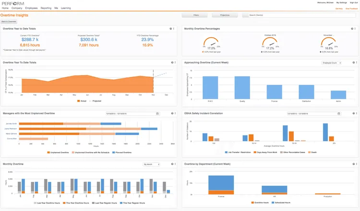The height and width of the screenshot is (211, 360).
Task: Open options menu on Monthly Overtime Percentages panel
Action: tap(356, 29)
